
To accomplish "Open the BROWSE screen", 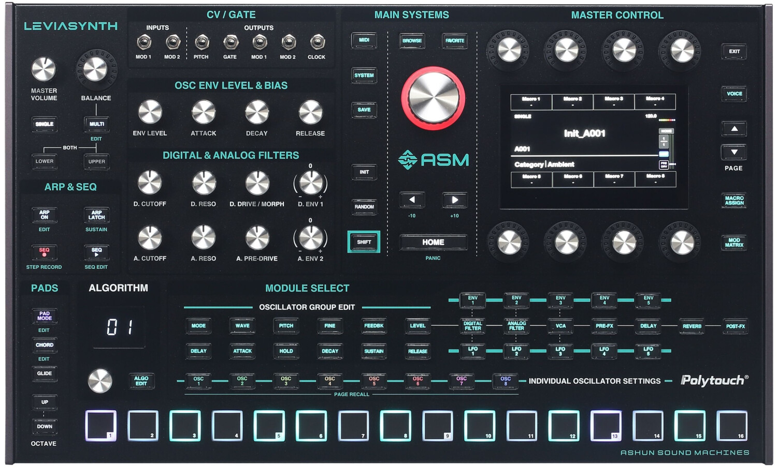I will click(412, 40).
